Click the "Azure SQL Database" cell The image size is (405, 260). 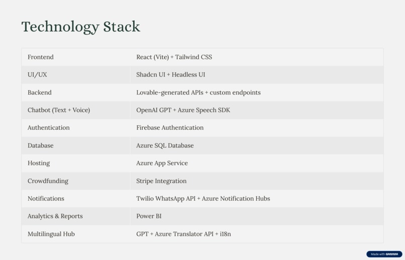pyautogui.click(x=165, y=145)
